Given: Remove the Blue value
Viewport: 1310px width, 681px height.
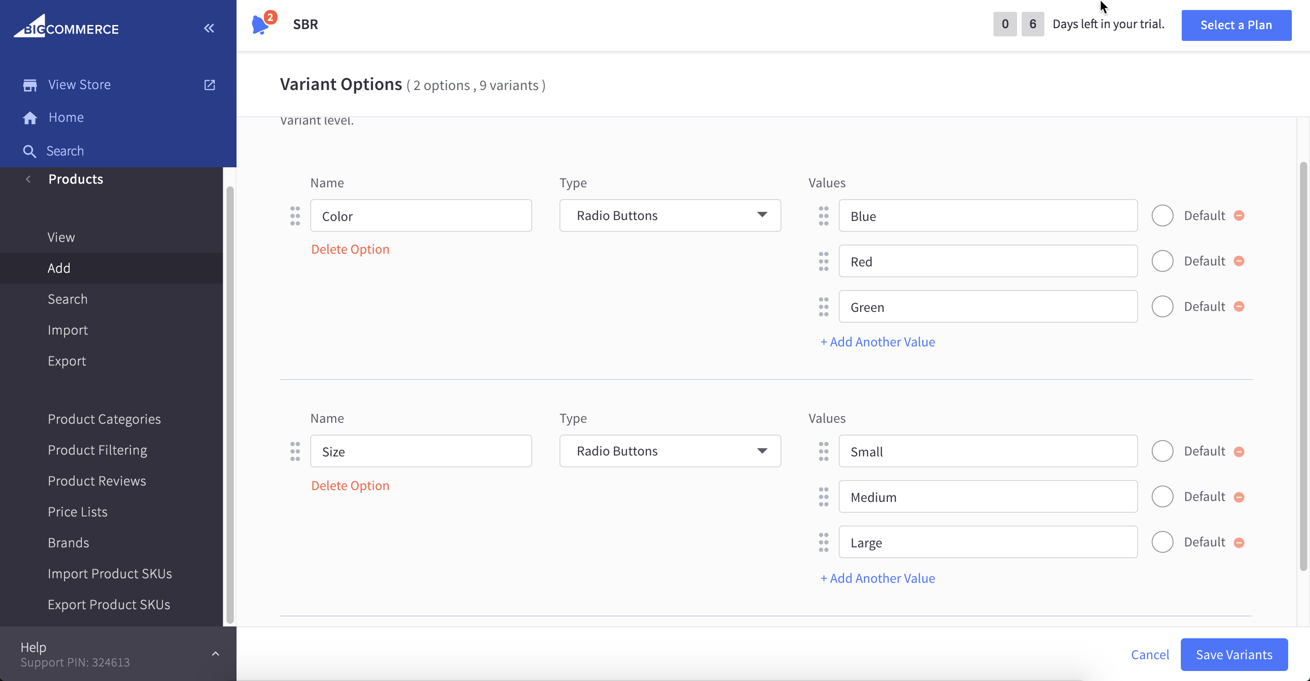Looking at the screenshot, I should click(1239, 215).
